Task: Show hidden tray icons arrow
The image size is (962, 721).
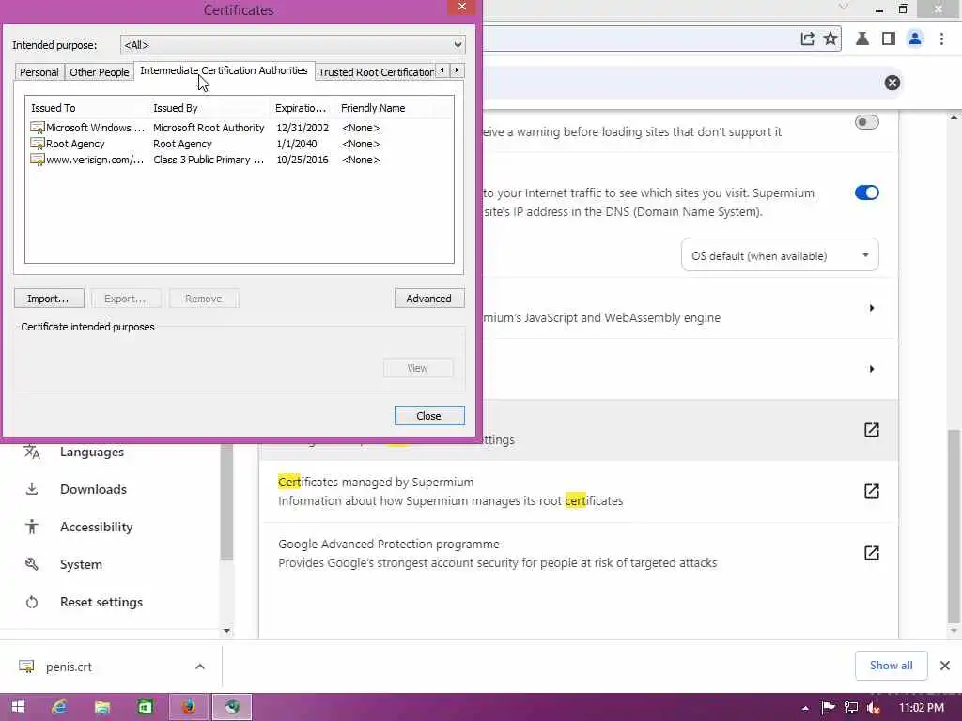Action: point(805,708)
